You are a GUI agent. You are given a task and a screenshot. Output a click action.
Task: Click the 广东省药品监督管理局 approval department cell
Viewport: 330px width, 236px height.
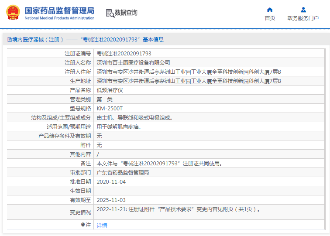click(x=123, y=173)
